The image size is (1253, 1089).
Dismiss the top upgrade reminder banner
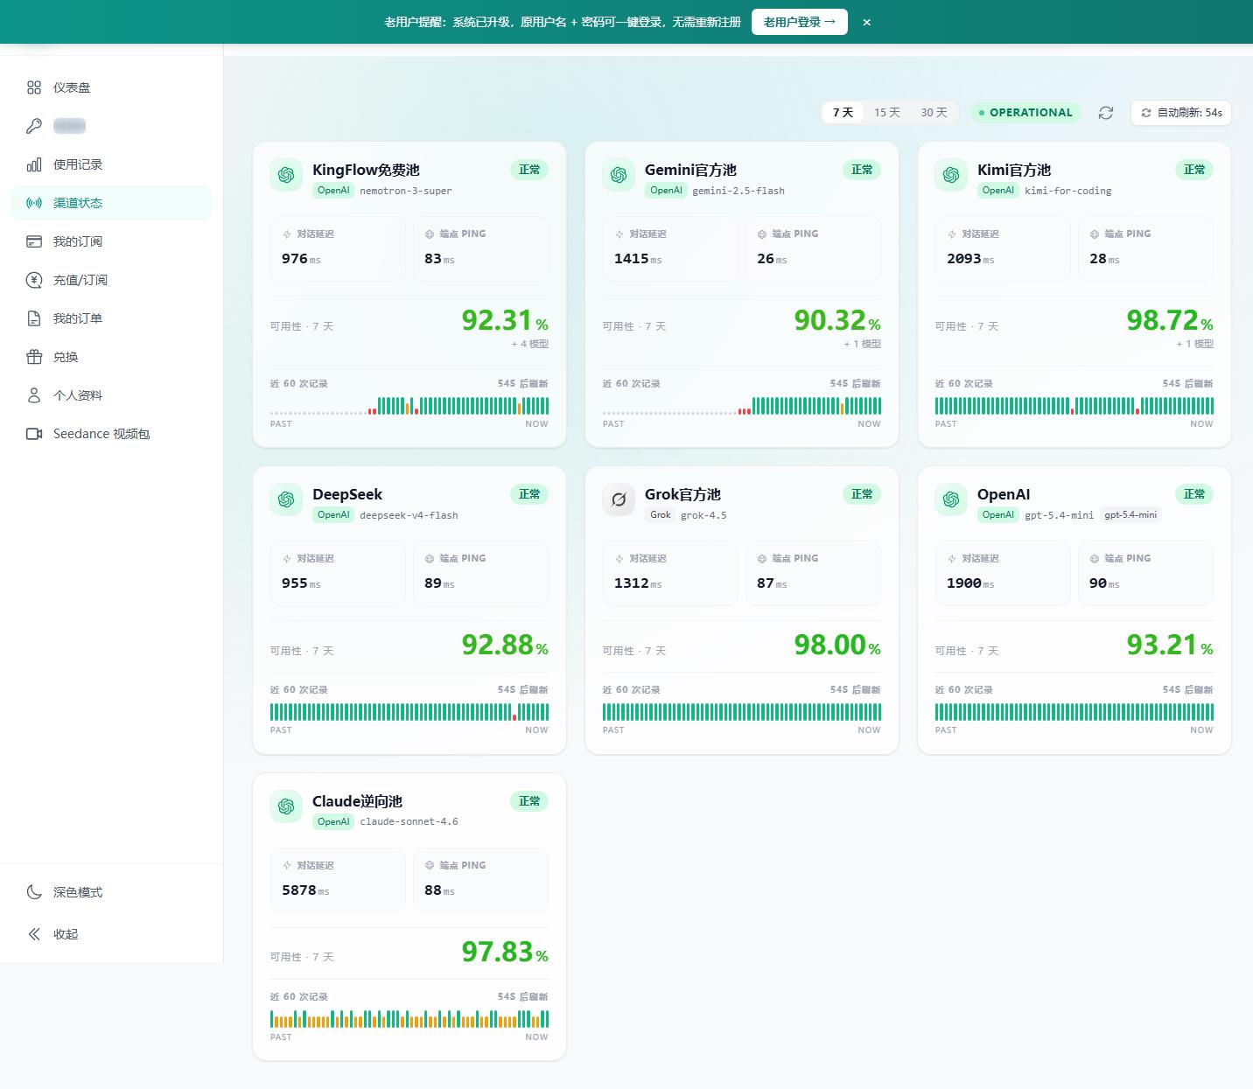[866, 22]
